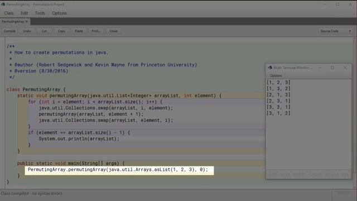Open the Source Code view dropdown
Image resolution: width=357 pixels, height=201 pixels.
click(x=336, y=31)
